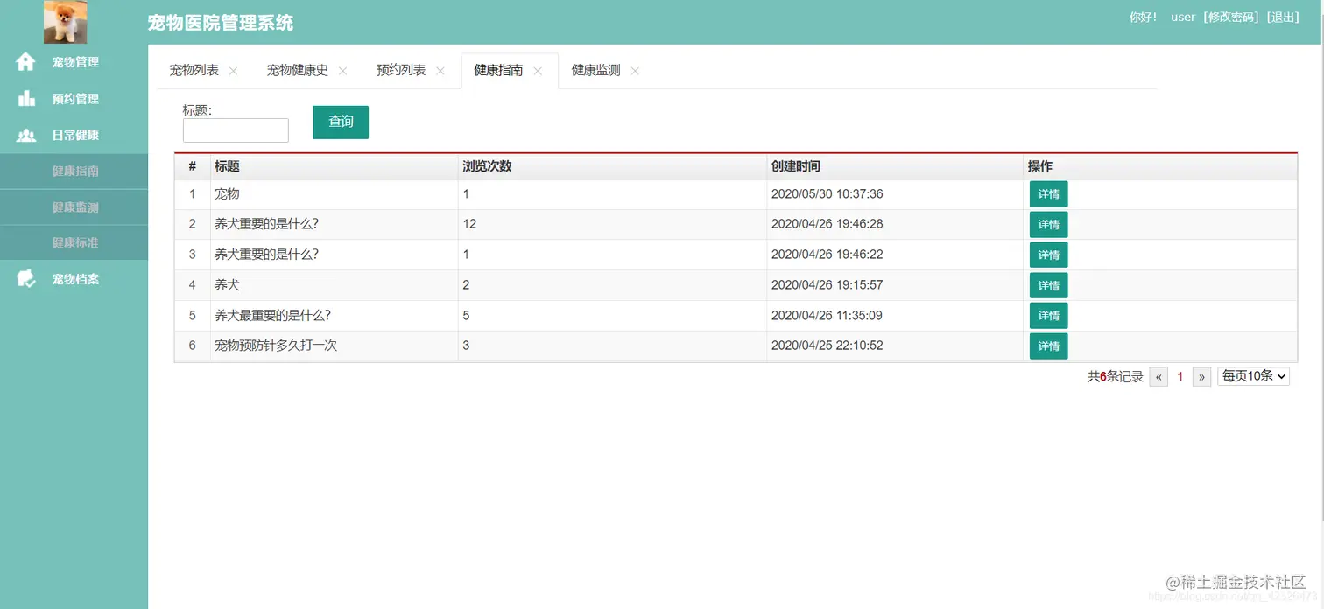Close the 宠物健康史 tab with its X
This screenshot has height=609, width=1324.
coord(342,71)
